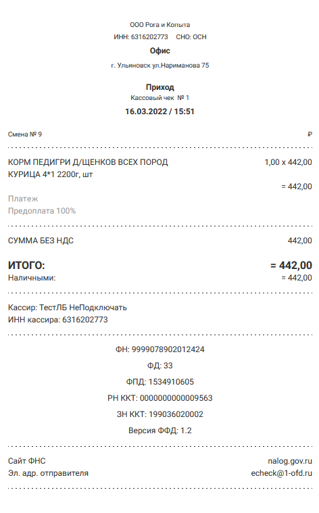Click the ФПД value 1534910605
The width and height of the screenshot is (319, 513).
(171, 382)
